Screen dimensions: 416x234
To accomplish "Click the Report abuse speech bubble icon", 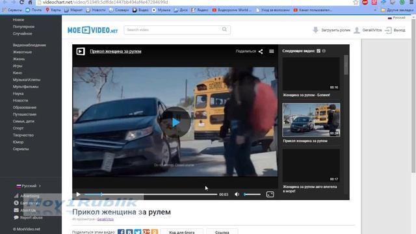I will (16, 217).
